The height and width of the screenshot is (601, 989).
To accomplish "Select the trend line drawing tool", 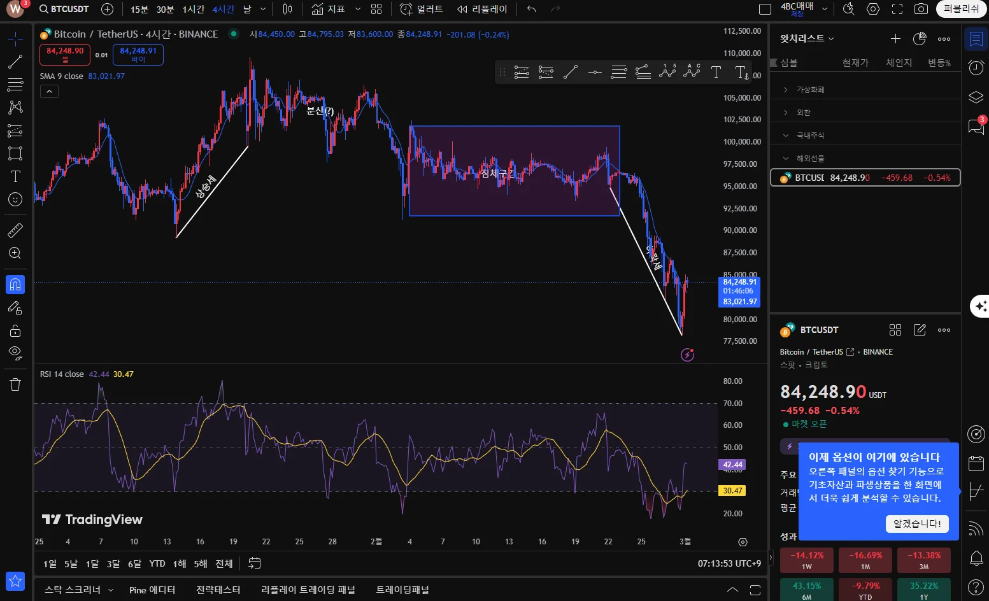I will [x=15, y=62].
